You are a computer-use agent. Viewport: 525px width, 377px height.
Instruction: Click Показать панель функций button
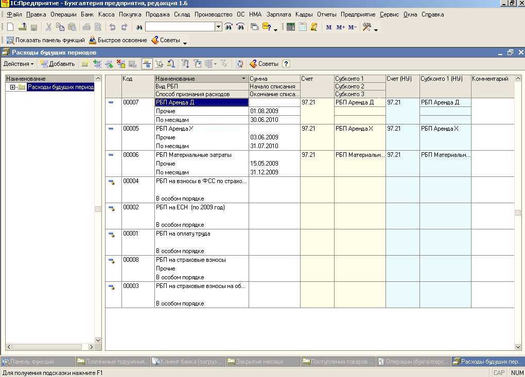tap(45, 40)
